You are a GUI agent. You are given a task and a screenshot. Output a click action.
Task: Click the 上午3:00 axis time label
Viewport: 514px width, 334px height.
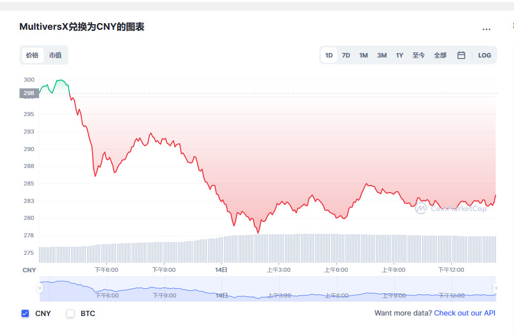[279, 270]
